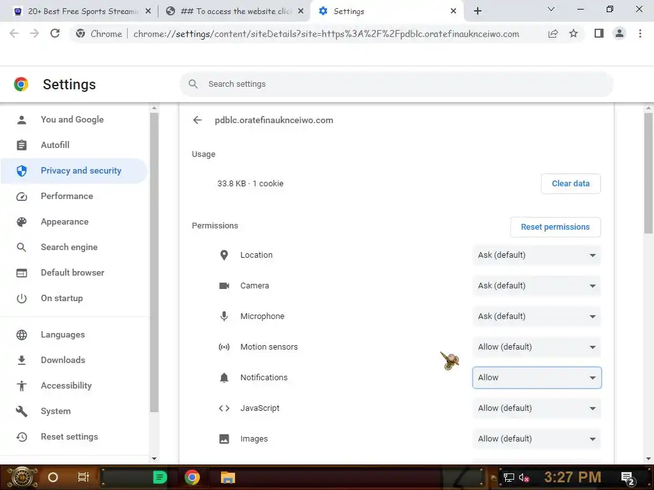The height and width of the screenshot is (490, 654).
Task: Open Task View on taskbar
Action: point(84,477)
